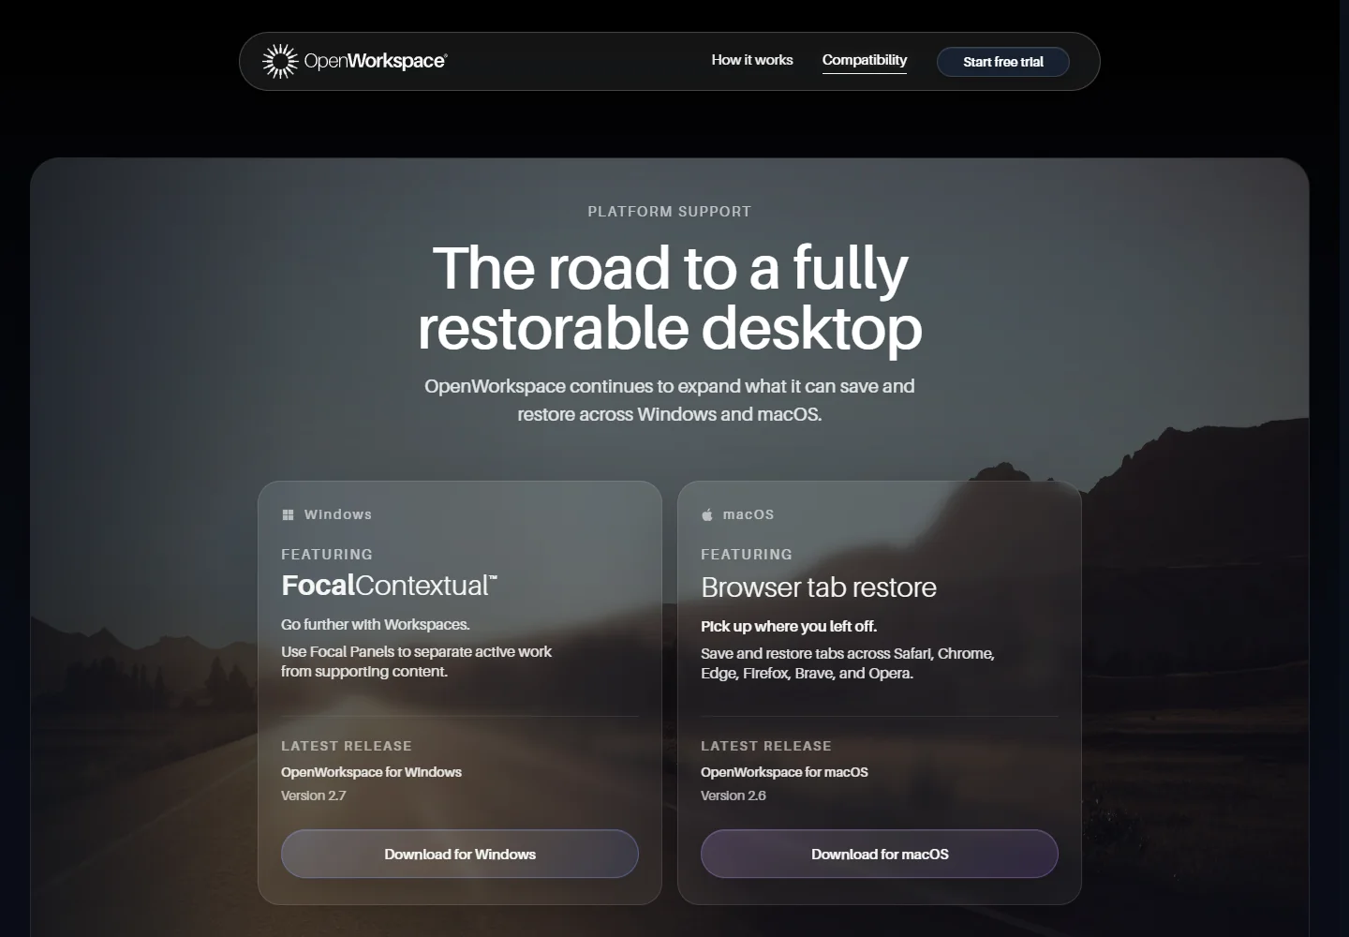Click the Windows logo icon in card

pos(288,514)
